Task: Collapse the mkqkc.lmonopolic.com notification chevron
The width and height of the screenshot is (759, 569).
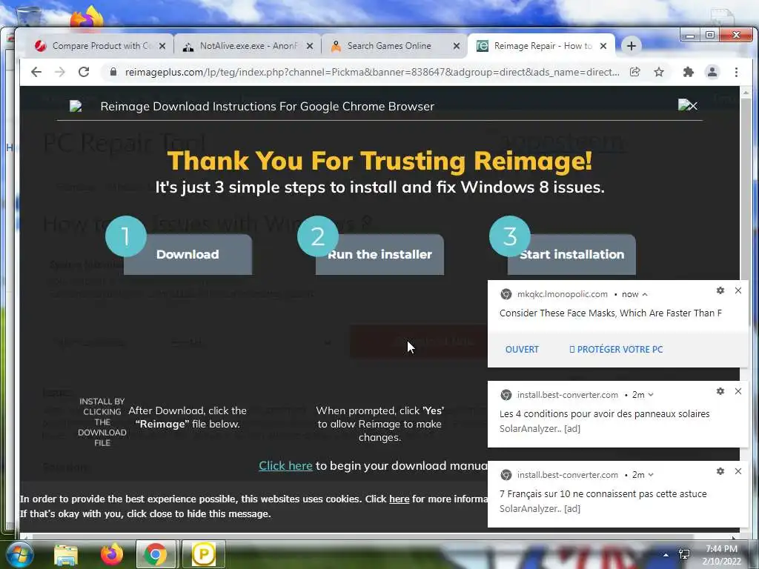Action: click(x=645, y=294)
